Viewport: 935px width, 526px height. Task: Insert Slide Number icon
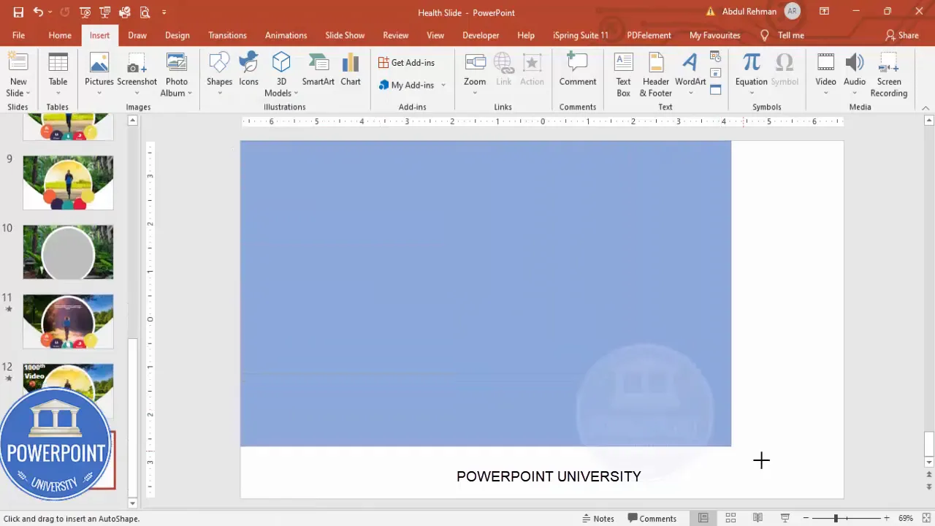(716, 73)
